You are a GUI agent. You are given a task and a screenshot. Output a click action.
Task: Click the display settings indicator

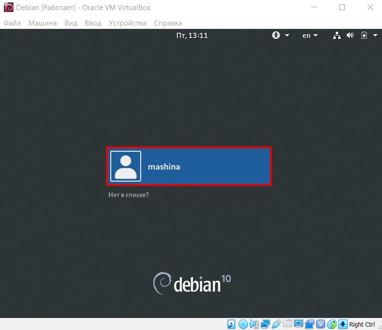click(299, 324)
